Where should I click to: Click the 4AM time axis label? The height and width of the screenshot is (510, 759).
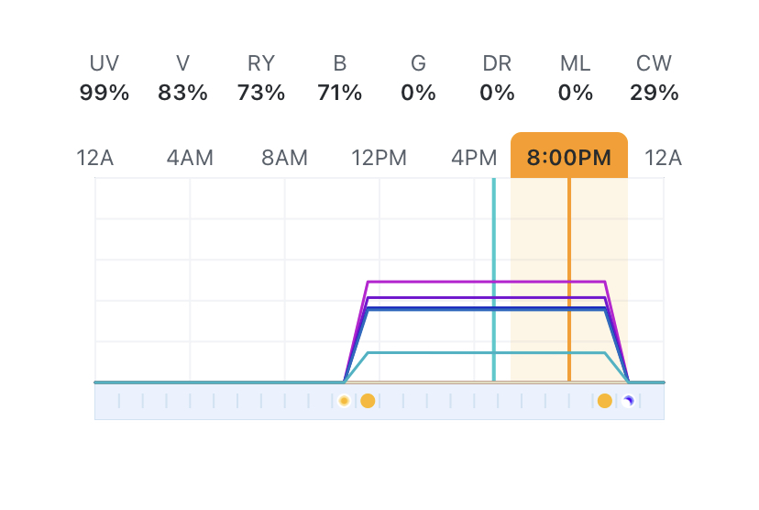pyautogui.click(x=190, y=158)
